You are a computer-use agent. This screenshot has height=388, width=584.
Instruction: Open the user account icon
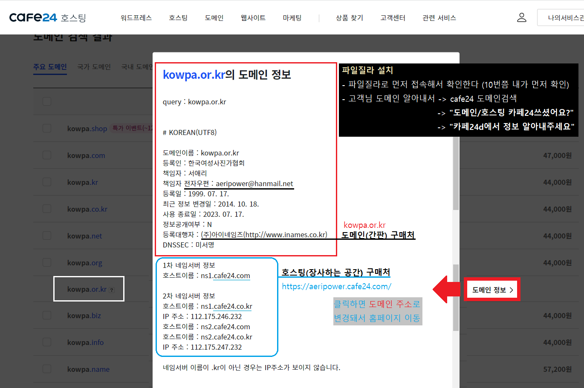[x=522, y=17]
